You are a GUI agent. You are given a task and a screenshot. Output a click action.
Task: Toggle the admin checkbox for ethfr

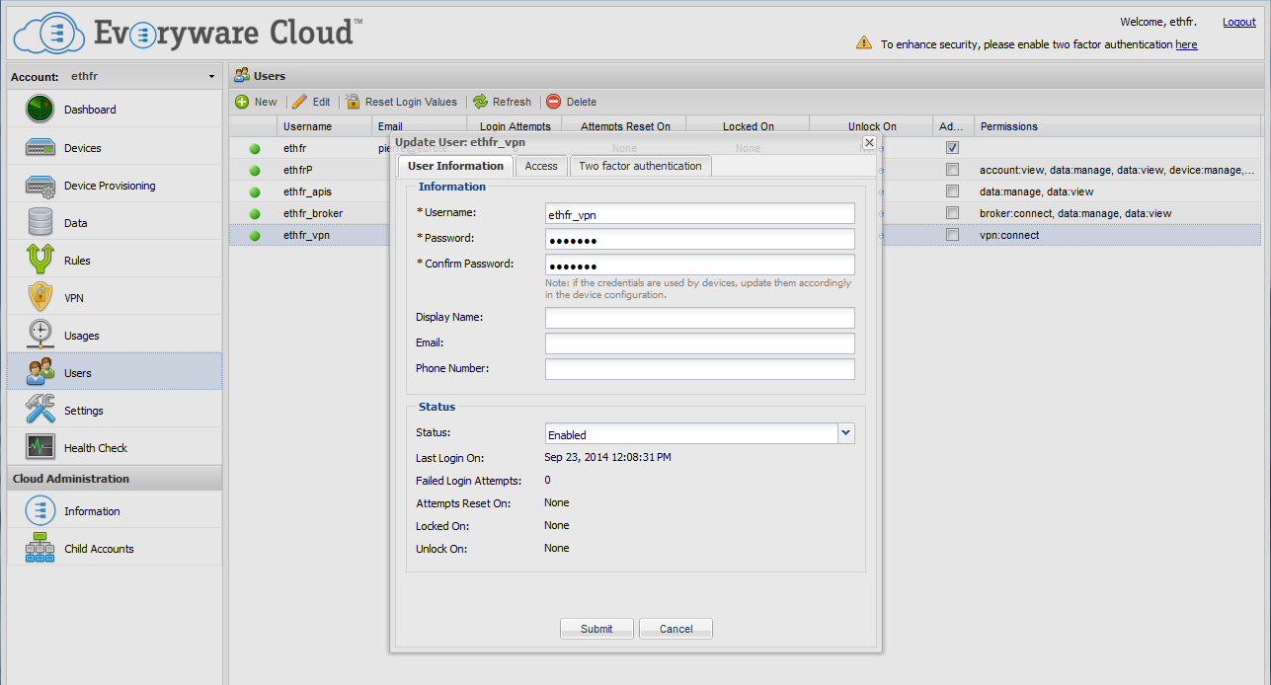[x=952, y=148]
